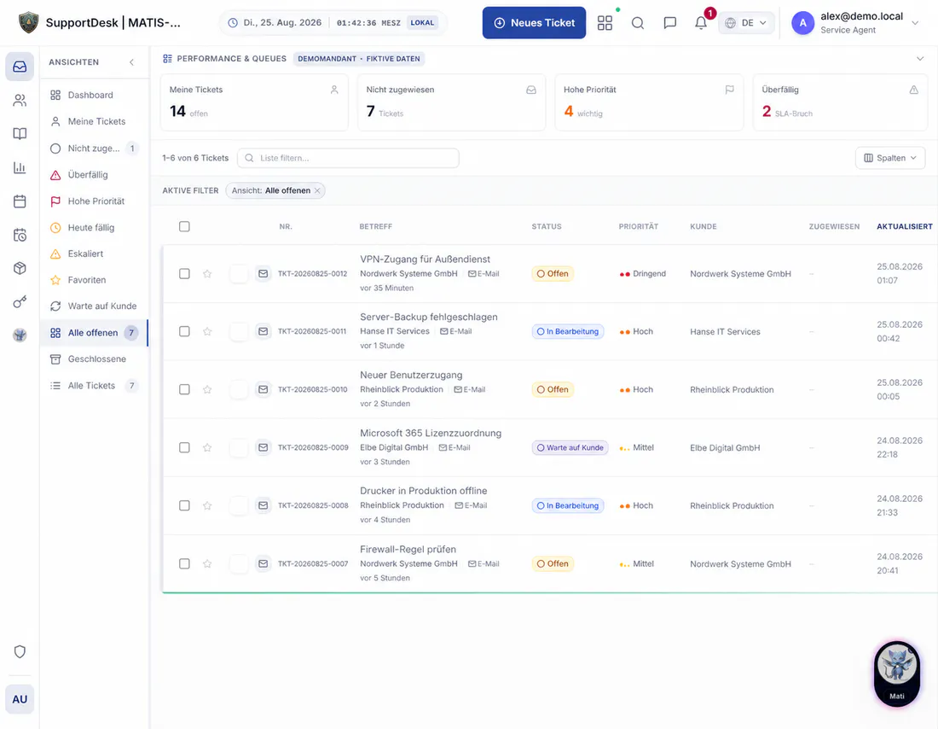Viewport: 938px width, 729px height.
Task: Open the contacts people icon in left rail
Action: click(x=20, y=100)
